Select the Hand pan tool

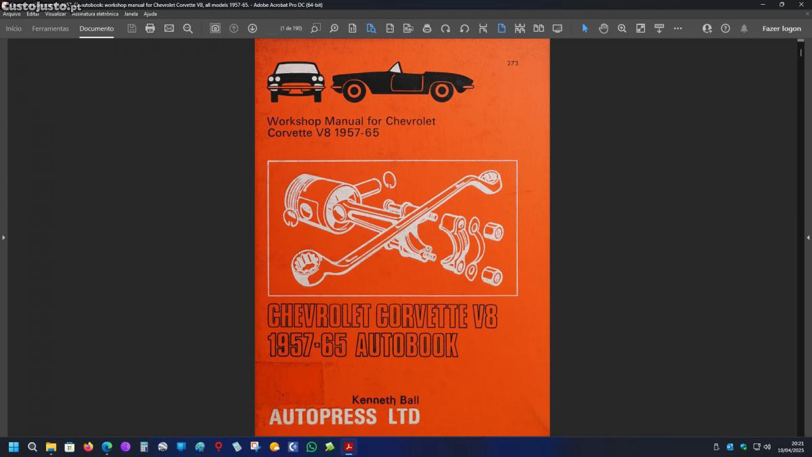point(604,28)
